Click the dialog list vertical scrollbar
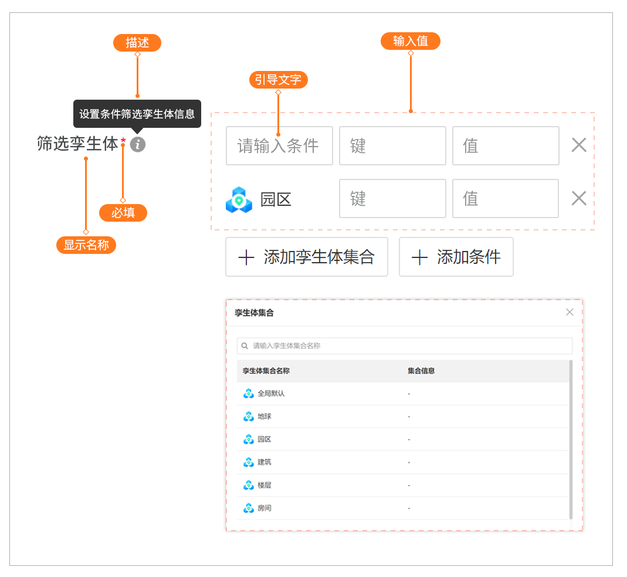Image resolution: width=627 pixels, height=577 pixels. pyautogui.click(x=571, y=440)
